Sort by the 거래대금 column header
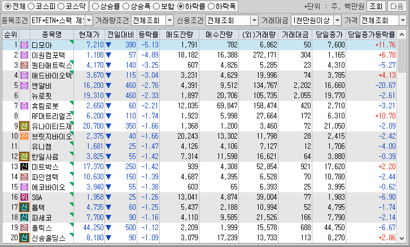The image size is (410, 247). pos(295,34)
